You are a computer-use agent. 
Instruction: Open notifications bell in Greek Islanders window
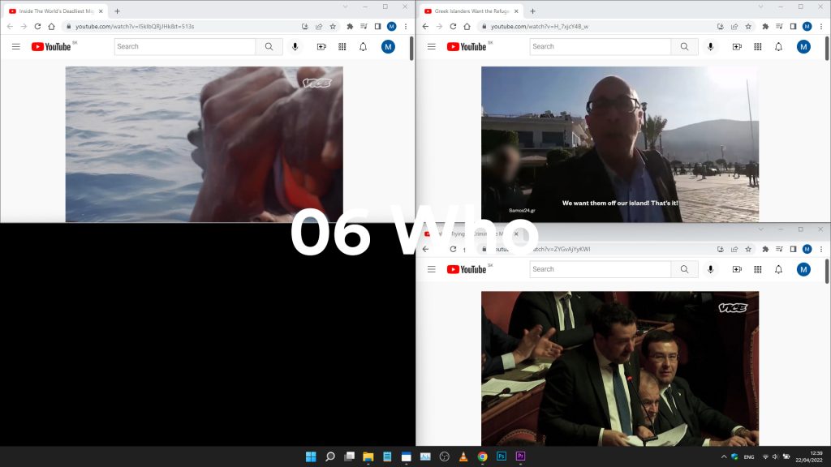click(x=778, y=46)
